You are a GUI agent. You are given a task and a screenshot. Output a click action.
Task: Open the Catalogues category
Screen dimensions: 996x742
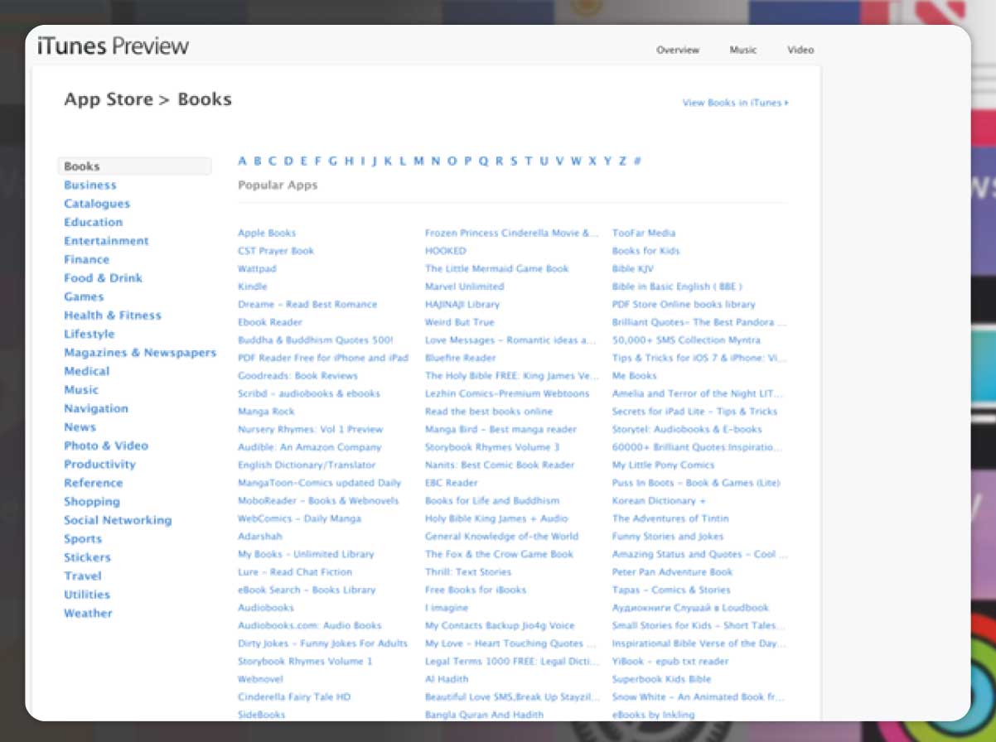point(97,204)
